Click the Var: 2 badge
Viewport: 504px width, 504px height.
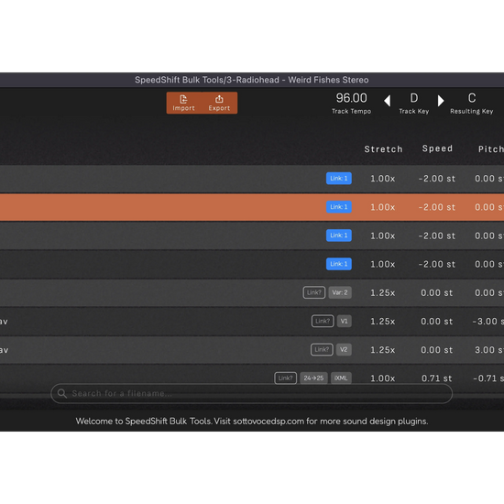[340, 292]
